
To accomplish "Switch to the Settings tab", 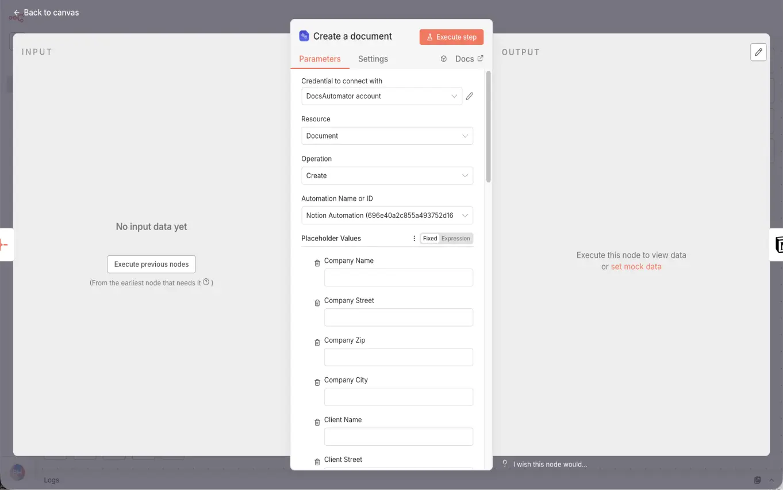I will pos(373,59).
